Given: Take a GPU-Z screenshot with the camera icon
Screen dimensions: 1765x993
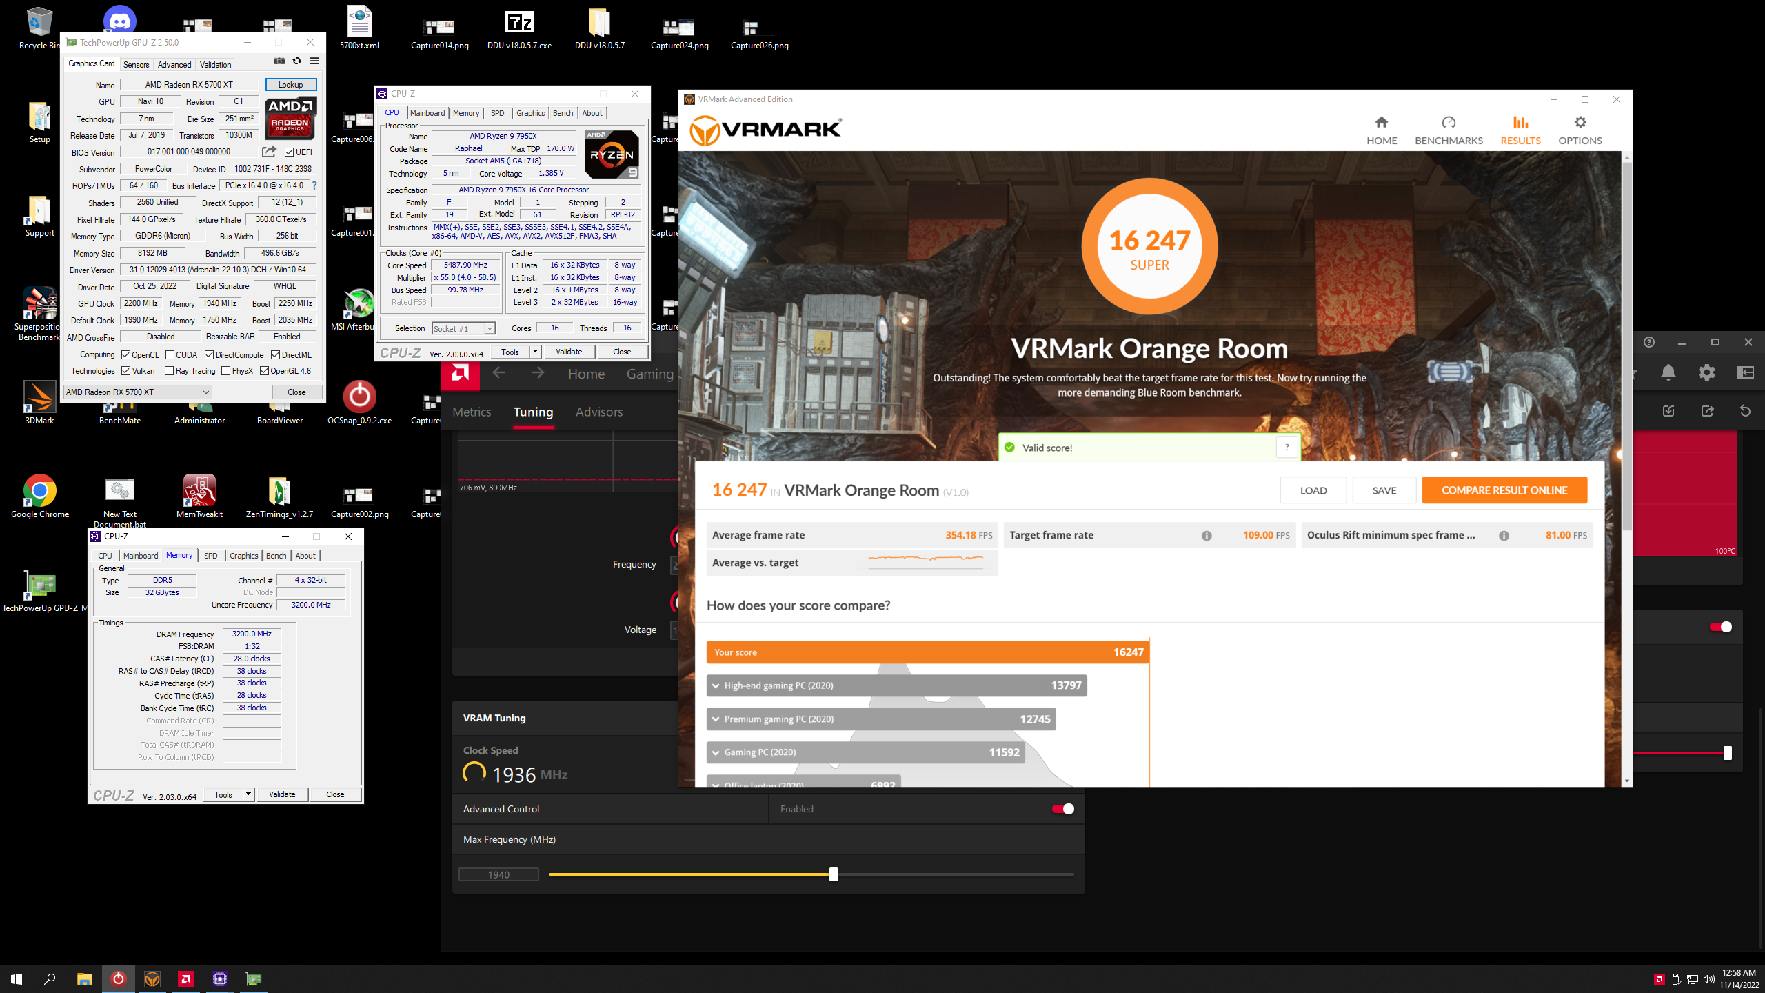Looking at the screenshot, I should pos(279,61).
